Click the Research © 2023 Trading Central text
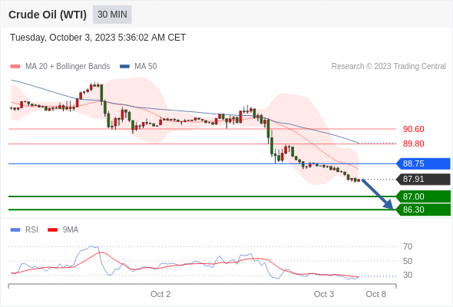 click(389, 67)
